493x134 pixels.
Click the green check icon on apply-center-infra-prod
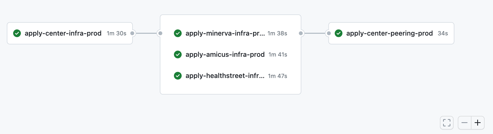(x=17, y=33)
